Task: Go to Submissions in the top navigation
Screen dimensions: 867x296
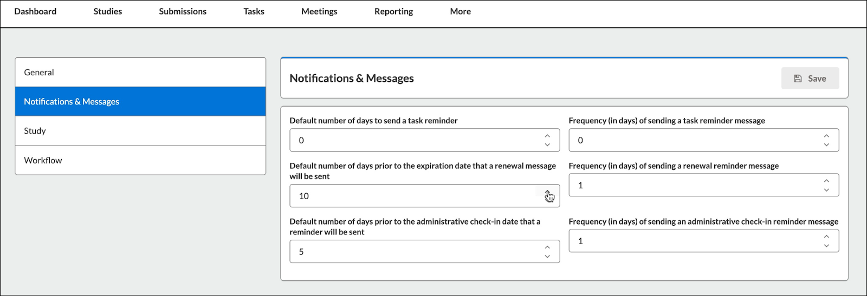Action: pos(183,11)
